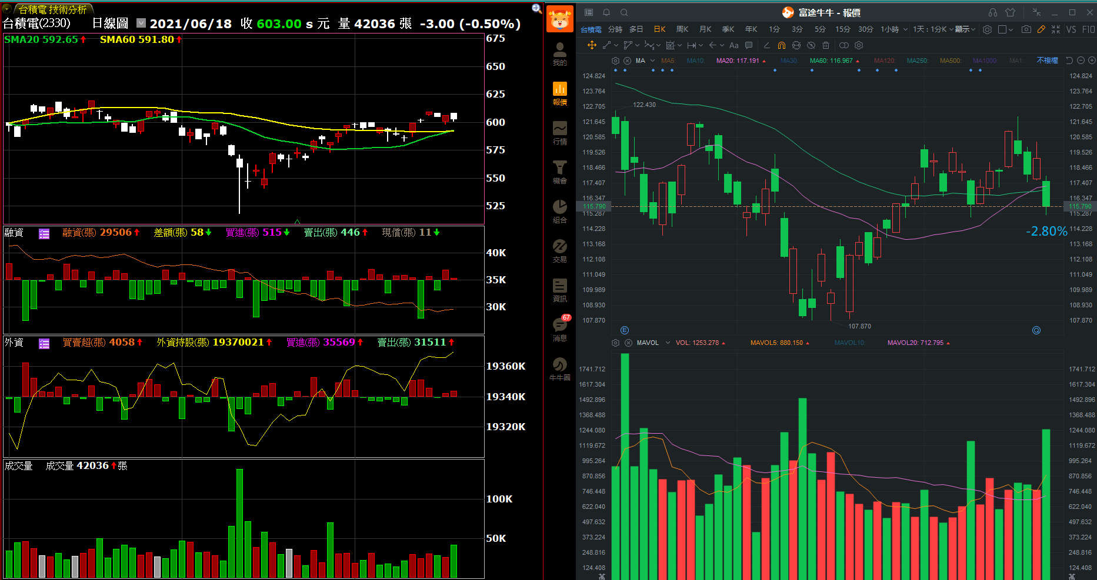The image size is (1097, 580).
Task: Click the search magnifier in Futu title bar
Action: tap(624, 12)
